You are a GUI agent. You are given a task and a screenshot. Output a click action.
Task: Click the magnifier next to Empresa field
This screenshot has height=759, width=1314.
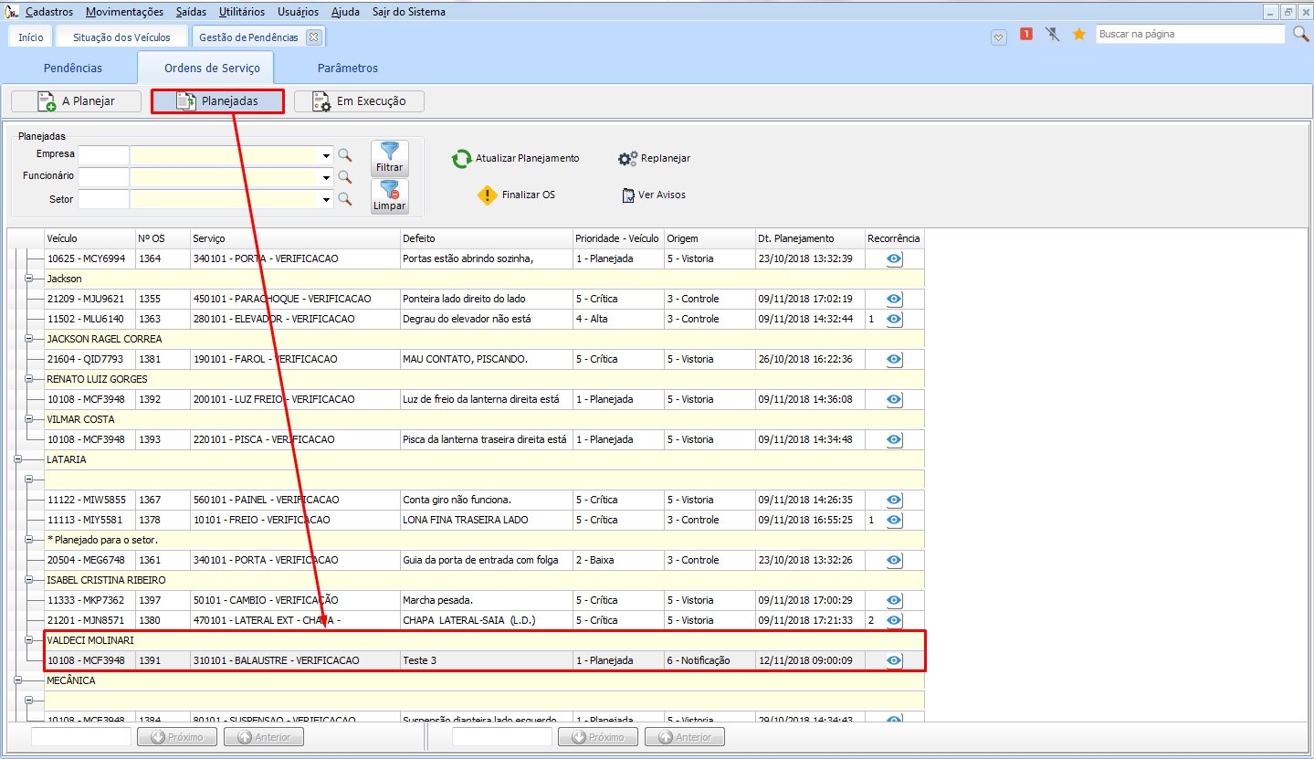coord(345,155)
